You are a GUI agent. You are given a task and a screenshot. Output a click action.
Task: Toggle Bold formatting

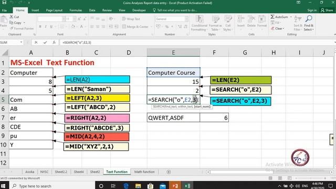[40, 27]
